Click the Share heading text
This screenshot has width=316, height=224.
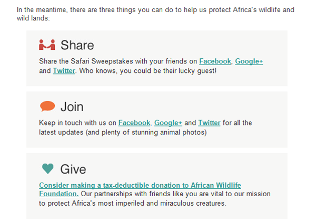[77, 45]
